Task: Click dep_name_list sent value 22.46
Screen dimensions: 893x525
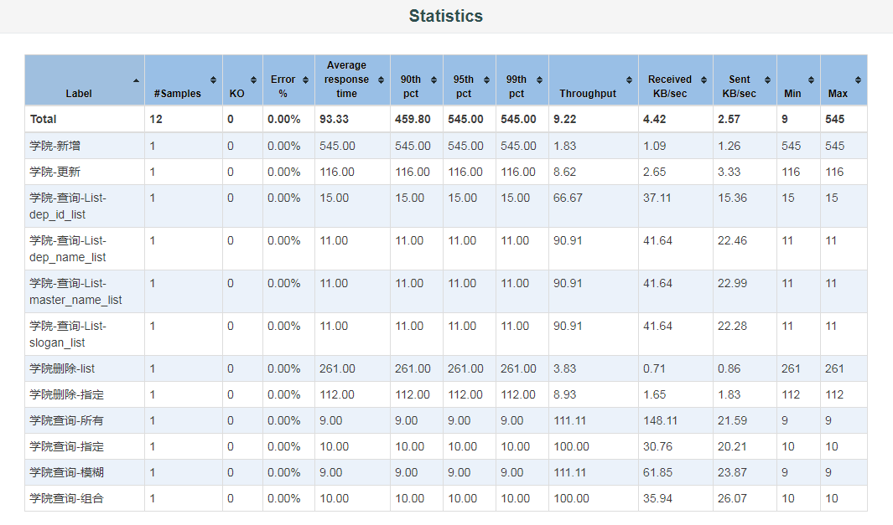Action: tap(732, 240)
